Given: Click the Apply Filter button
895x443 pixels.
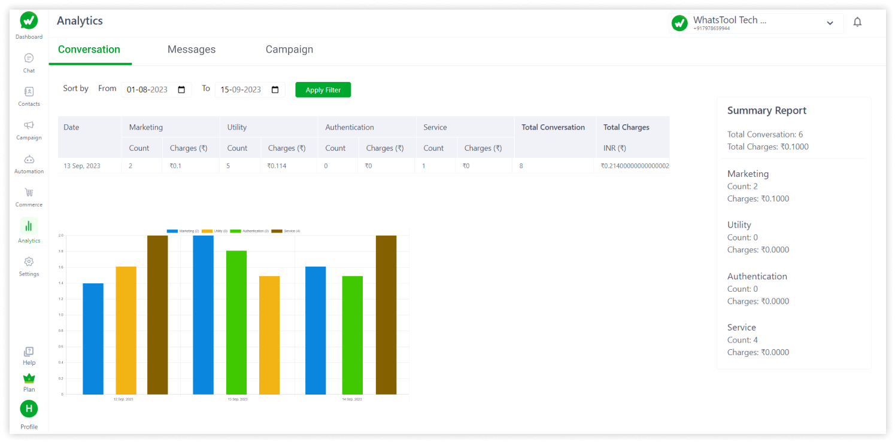Looking at the screenshot, I should coord(323,90).
